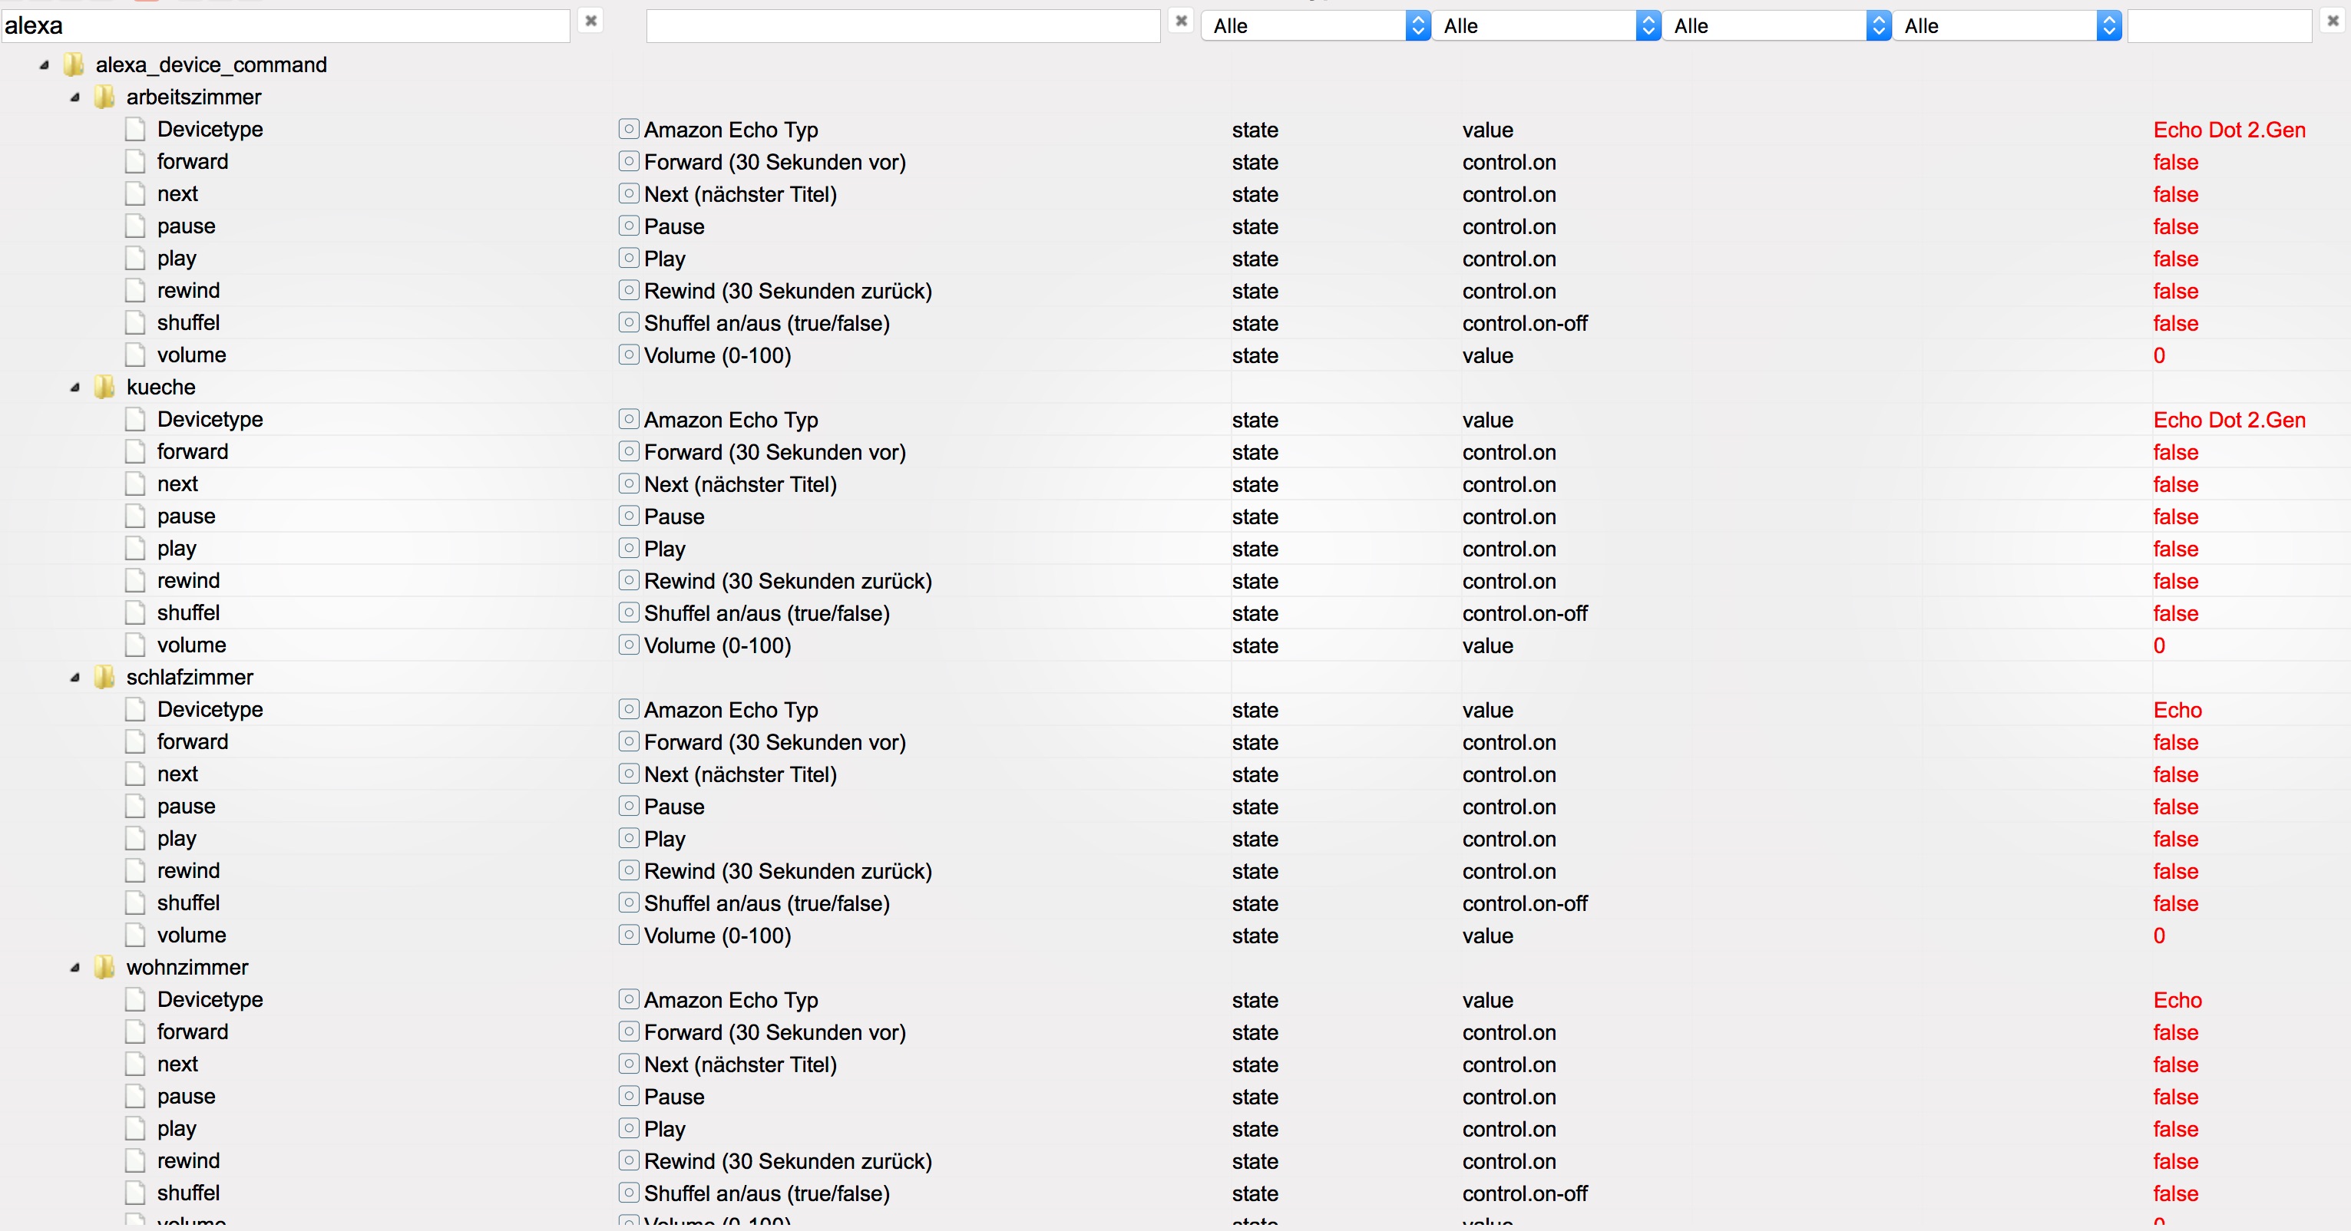Click state icon beside schlafzimmer Rewind (30 Sekunden zurück)

coord(629,870)
